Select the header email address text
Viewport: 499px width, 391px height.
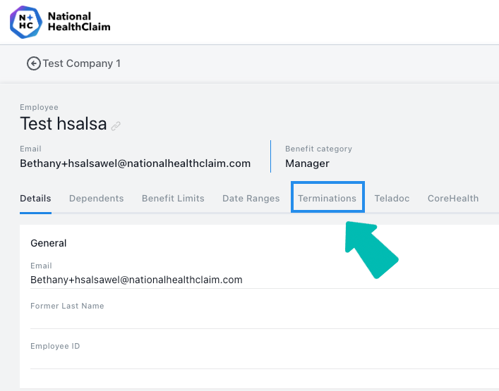point(136,163)
